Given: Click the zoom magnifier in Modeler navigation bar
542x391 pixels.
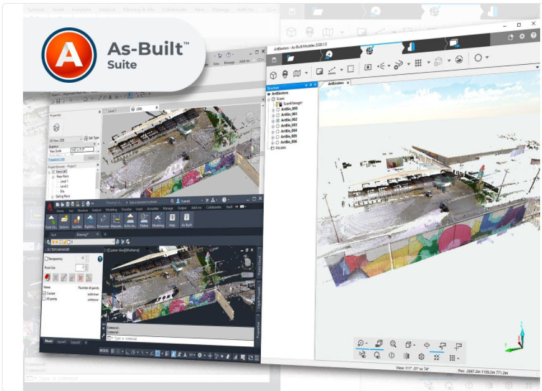Looking at the screenshot, I should click(x=393, y=344).
